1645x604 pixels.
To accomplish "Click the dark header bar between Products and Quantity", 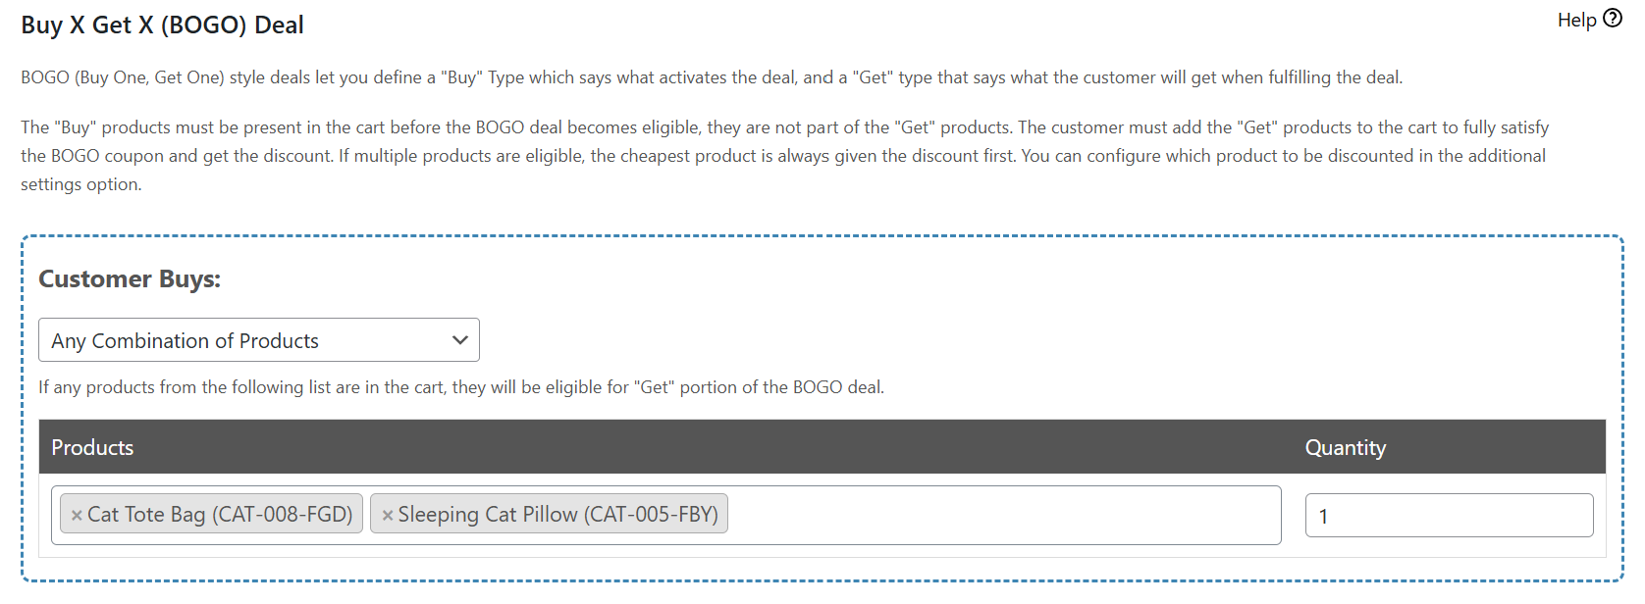I will (x=716, y=448).
